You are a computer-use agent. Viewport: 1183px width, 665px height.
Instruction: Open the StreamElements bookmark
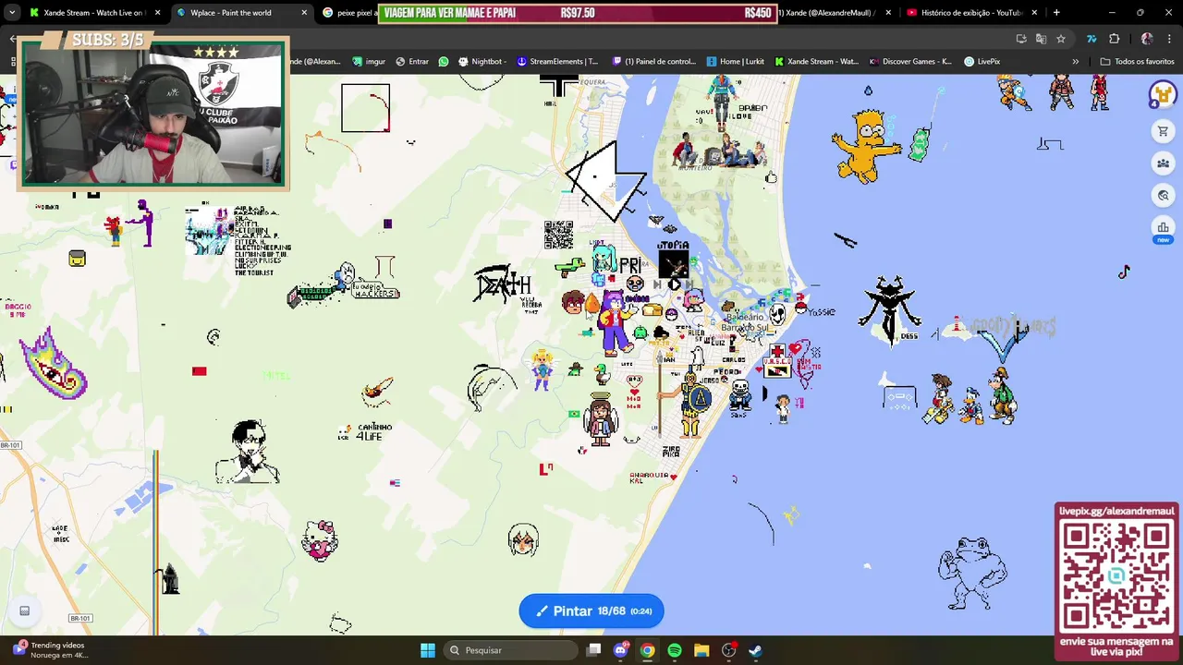(x=557, y=62)
